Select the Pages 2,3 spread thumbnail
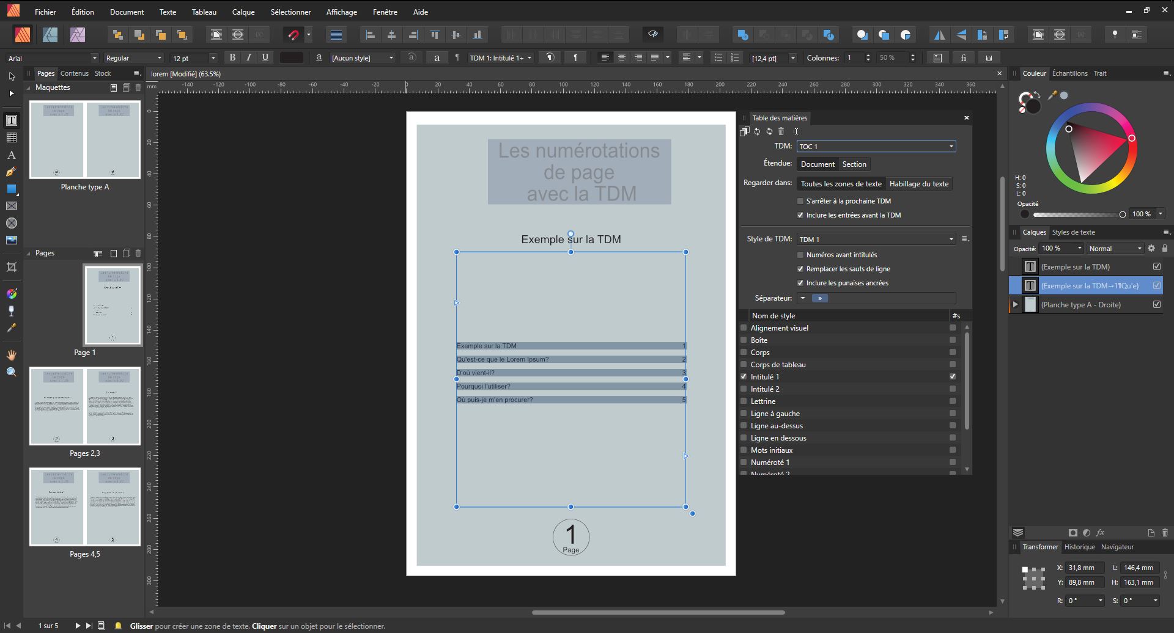This screenshot has height=633, width=1174. [85, 406]
